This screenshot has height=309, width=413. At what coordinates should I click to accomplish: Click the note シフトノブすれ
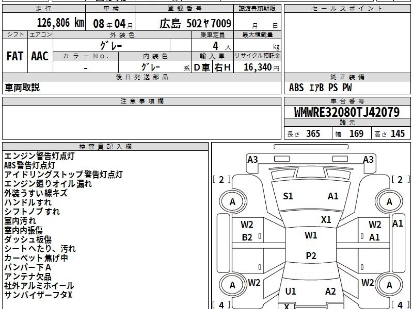click(32, 211)
